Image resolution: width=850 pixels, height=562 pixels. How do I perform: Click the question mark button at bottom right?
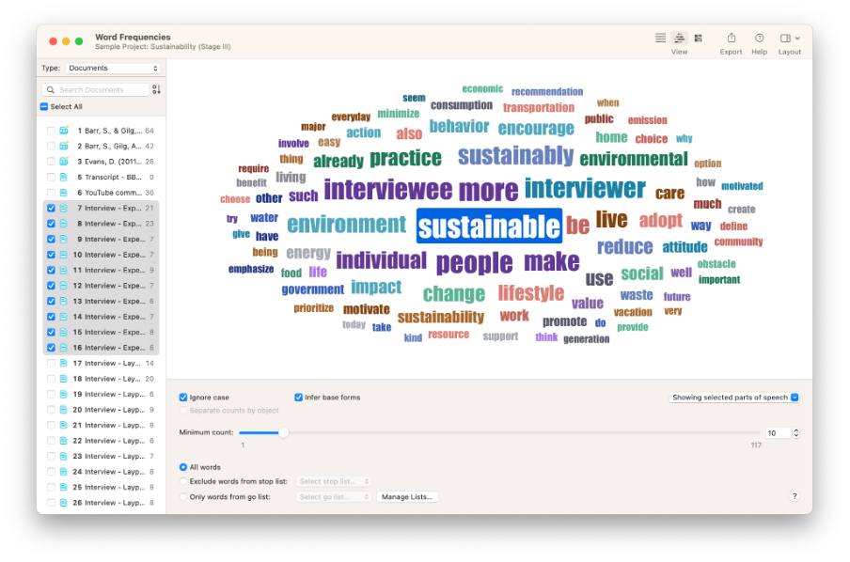(x=795, y=496)
